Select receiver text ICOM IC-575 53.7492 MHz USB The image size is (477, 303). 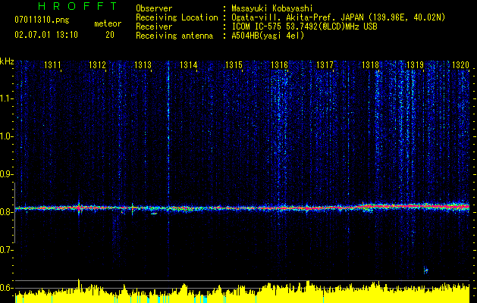click(x=304, y=27)
